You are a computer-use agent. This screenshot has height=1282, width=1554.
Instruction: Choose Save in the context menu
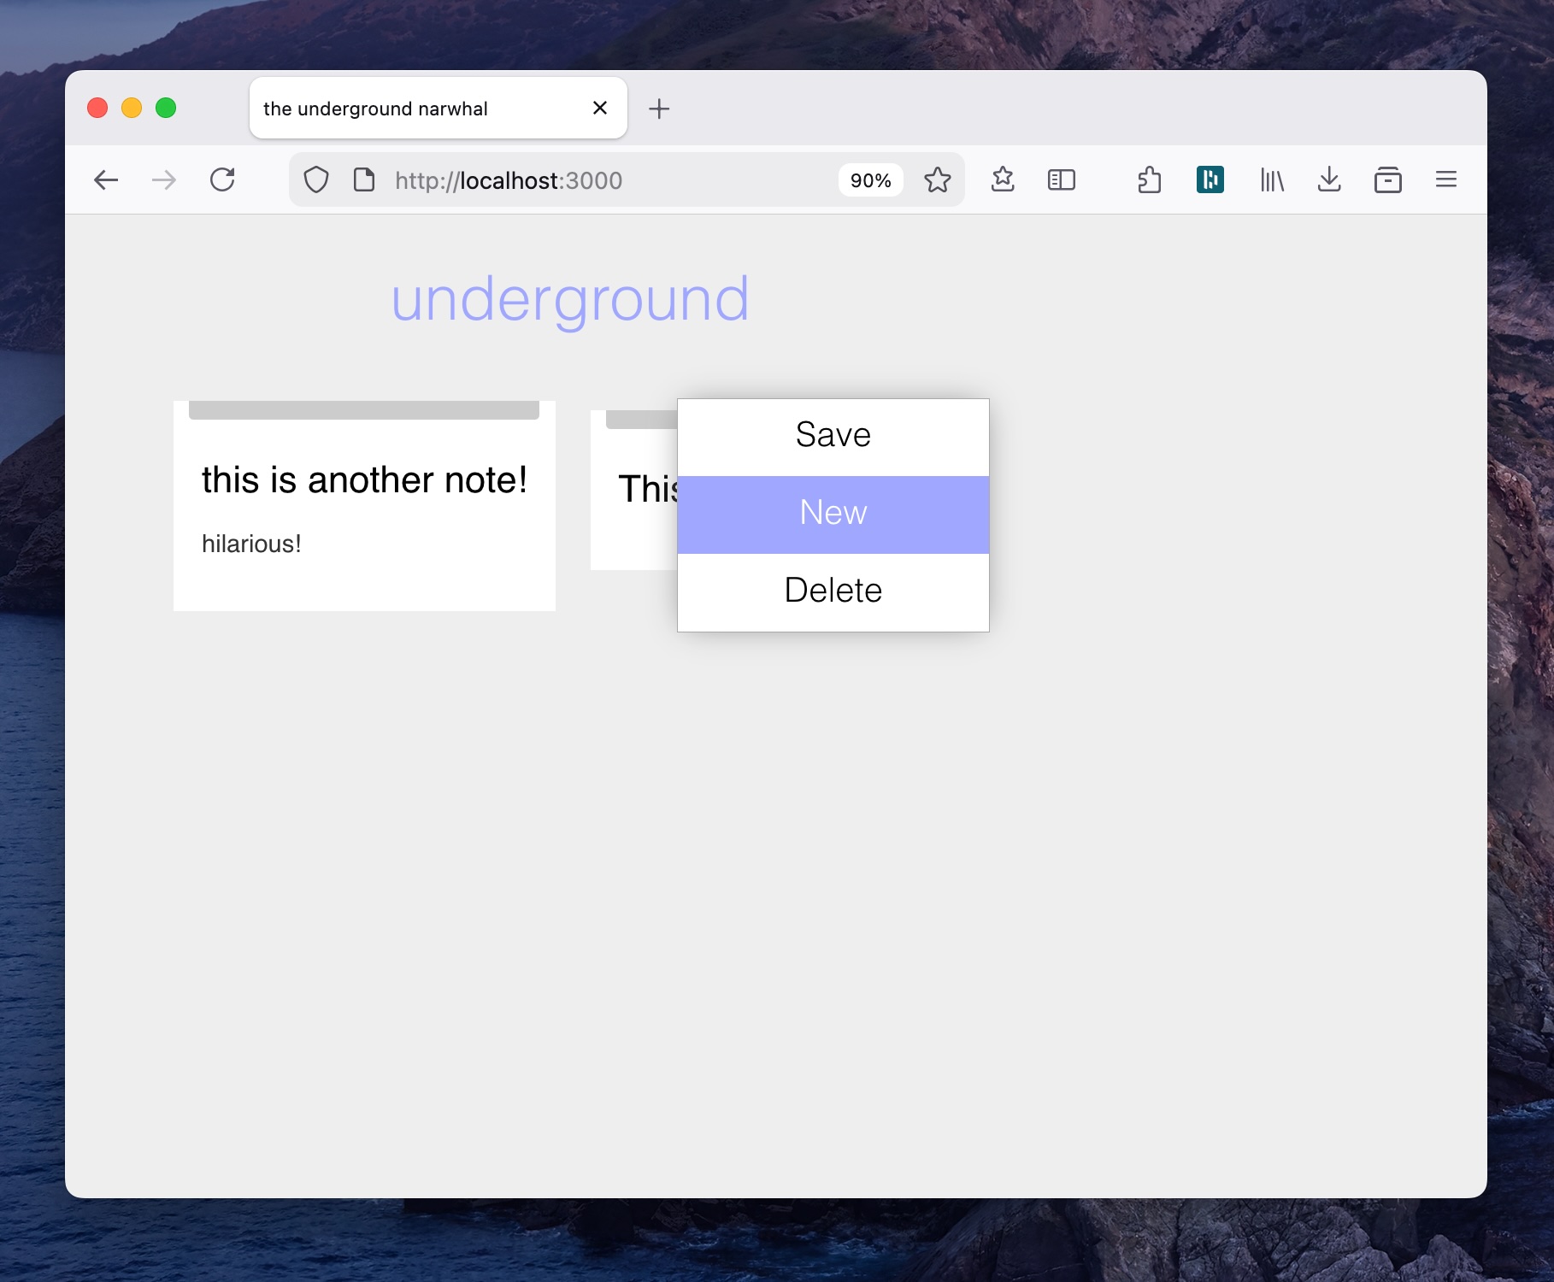833,436
